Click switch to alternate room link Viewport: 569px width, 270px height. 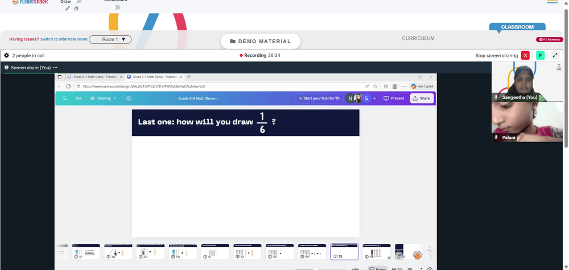pos(64,39)
